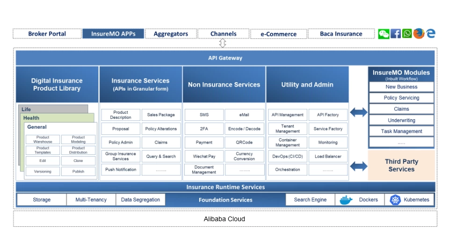Screen dimensions: 449x252
Task: Click Product Description service box
Action: [x=121, y=115]
